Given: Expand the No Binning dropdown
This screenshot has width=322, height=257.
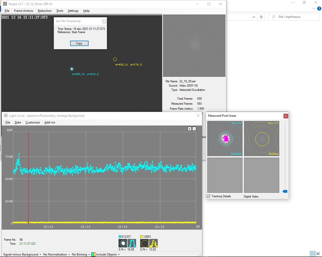Looking at the screenshot, I should tap(81, 254).
